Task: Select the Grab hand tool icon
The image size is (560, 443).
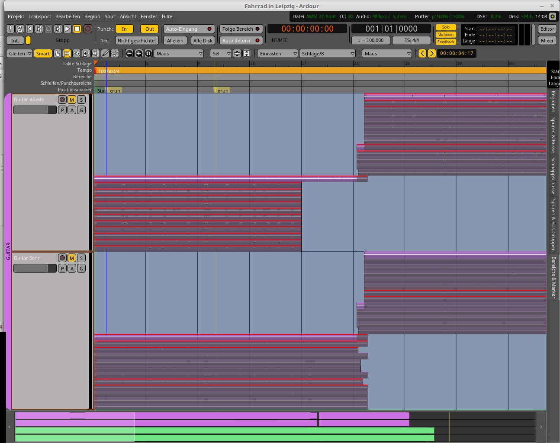Action: 58,54
